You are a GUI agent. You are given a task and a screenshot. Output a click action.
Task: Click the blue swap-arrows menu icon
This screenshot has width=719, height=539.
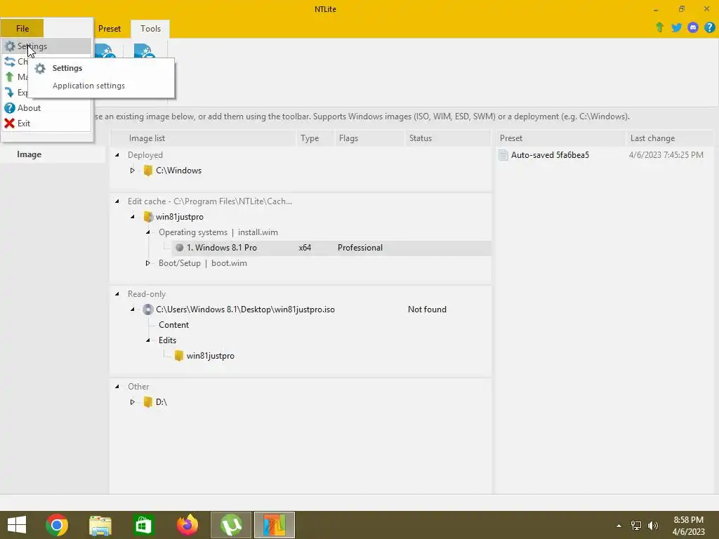click(9, 62)
